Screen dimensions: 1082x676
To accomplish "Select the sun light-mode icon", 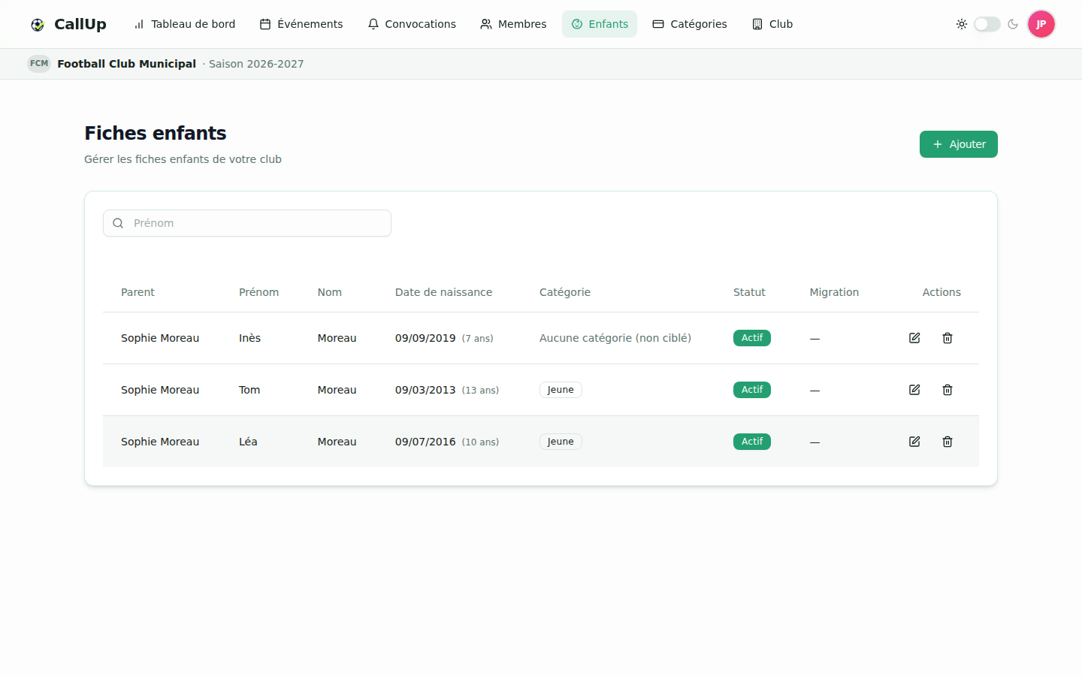I will pos(962,24).
